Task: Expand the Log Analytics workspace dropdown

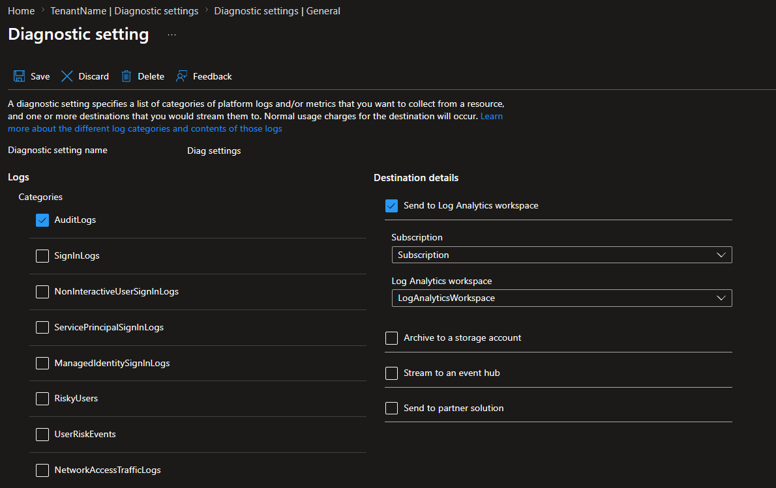Action: (561, 298)
